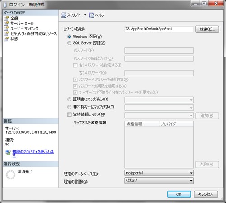The image size is (226, 203).
Task: Click the Script toolbar icon
Action: (64, 15)
